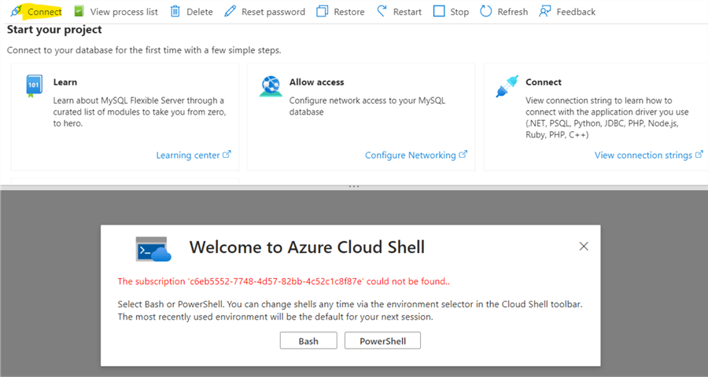
Task: Click the Learn card book icon
Action: coord(33,86)
